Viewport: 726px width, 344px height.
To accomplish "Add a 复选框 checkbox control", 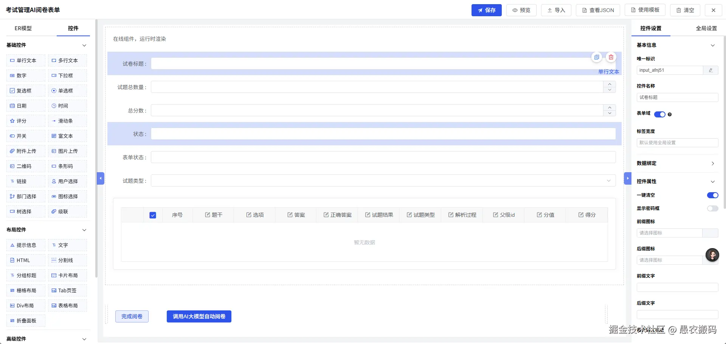I will click(26, 91).
